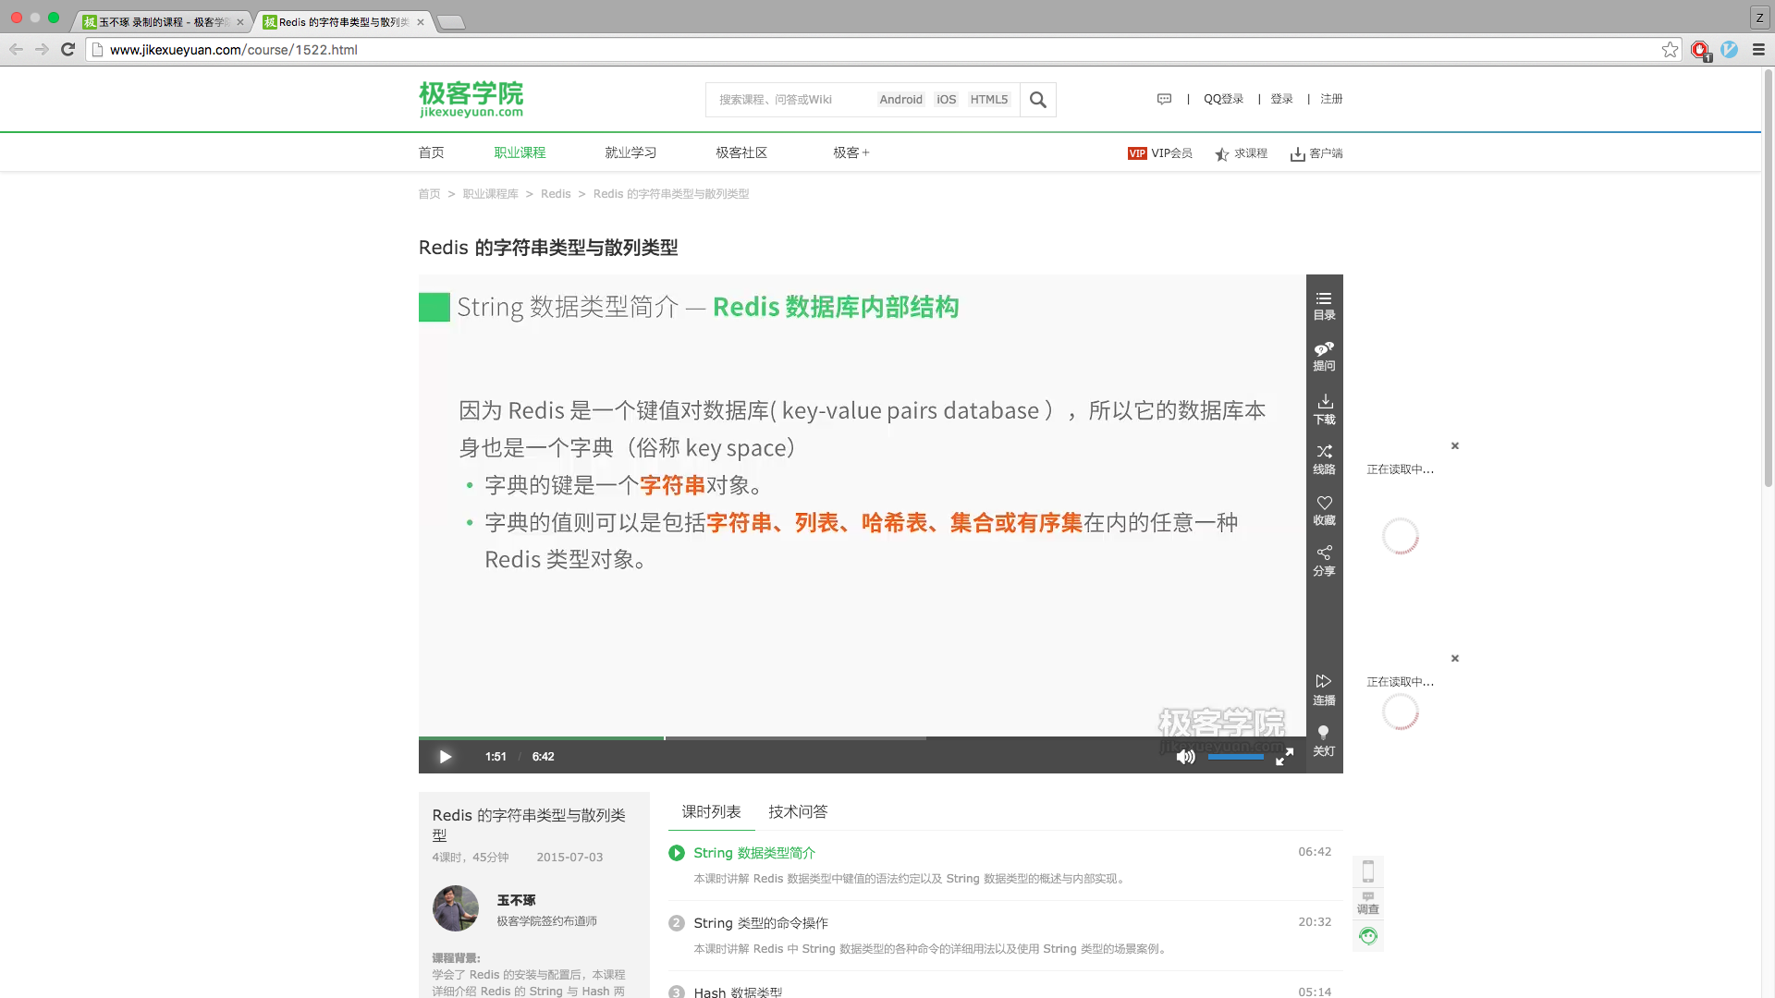The height and width of the screenshot is (998, 1775).
Task: Click the QQ登录 link
Action: (x=1223, y=99)
